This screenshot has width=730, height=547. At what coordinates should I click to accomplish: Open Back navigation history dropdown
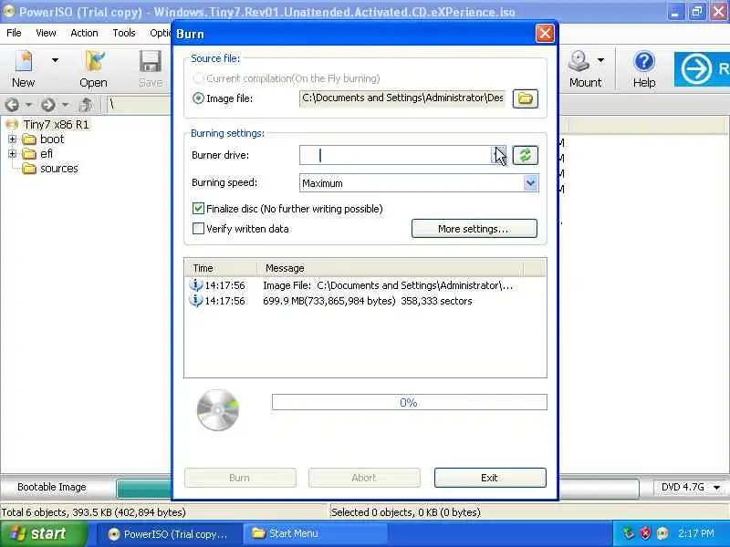pos(28,105)
